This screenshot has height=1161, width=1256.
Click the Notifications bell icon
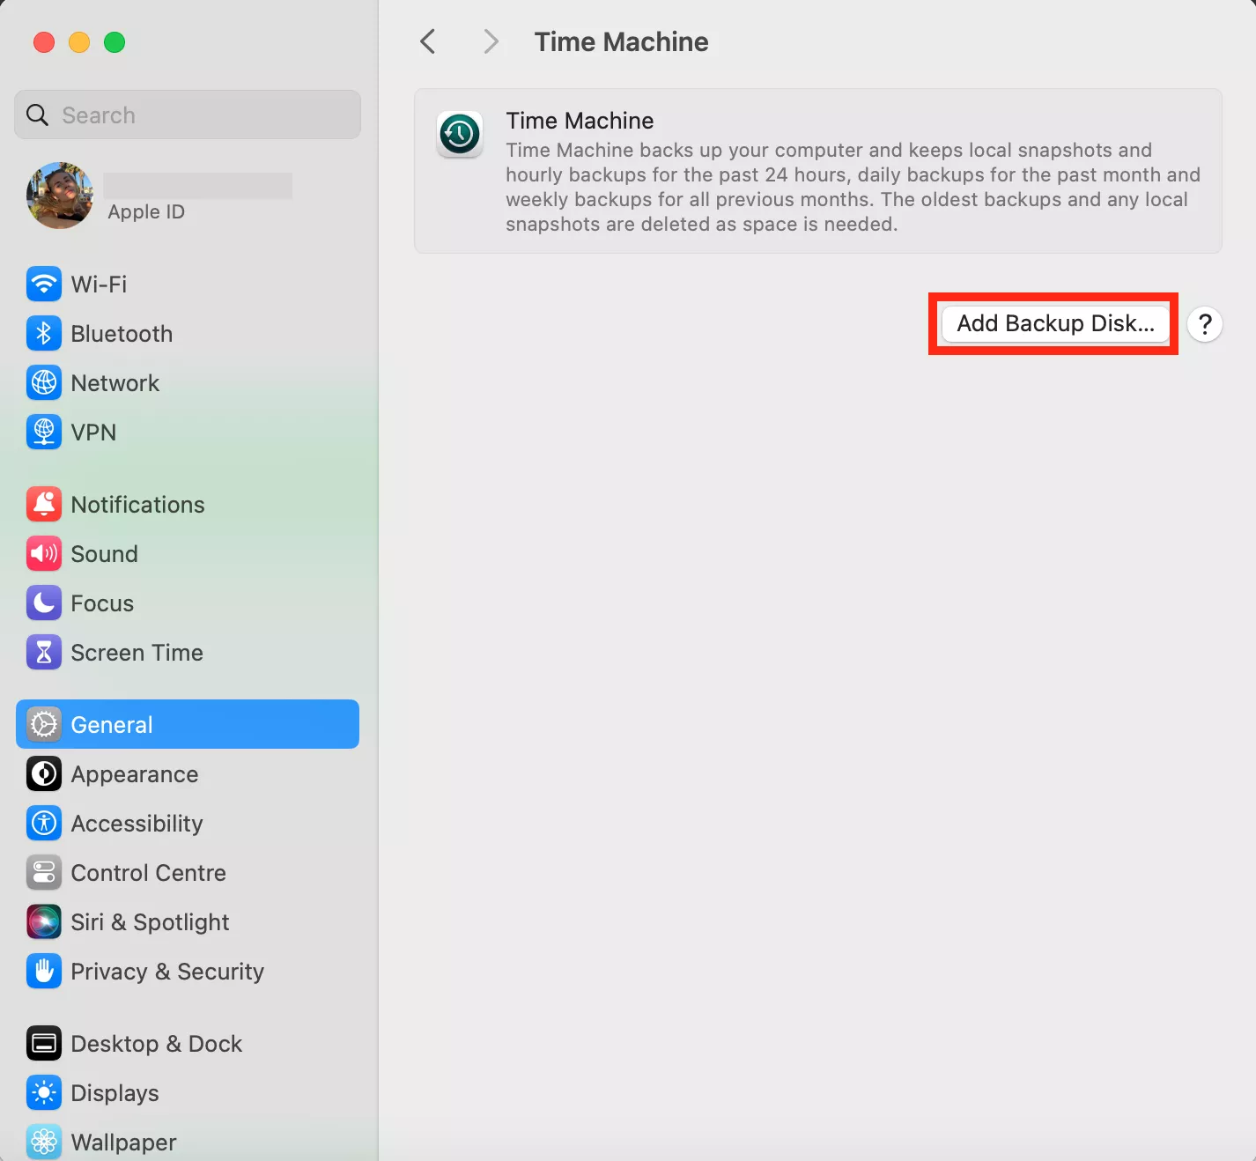pos(44,504)
